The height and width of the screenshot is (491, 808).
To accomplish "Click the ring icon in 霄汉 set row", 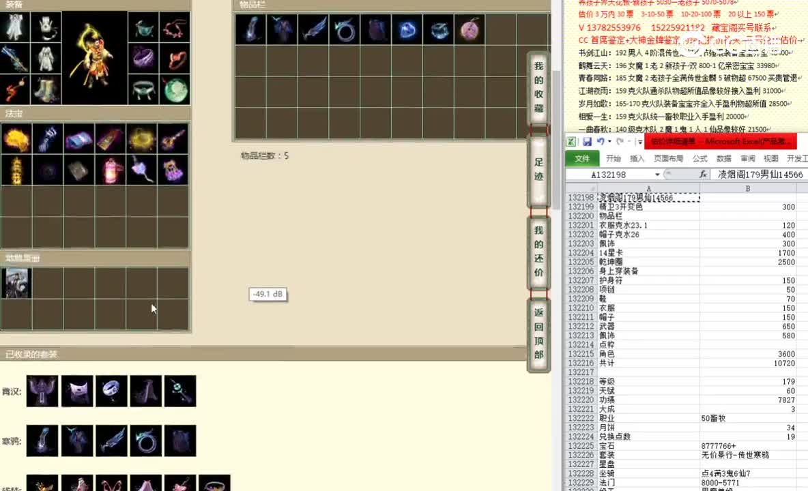I will (111, 391).
